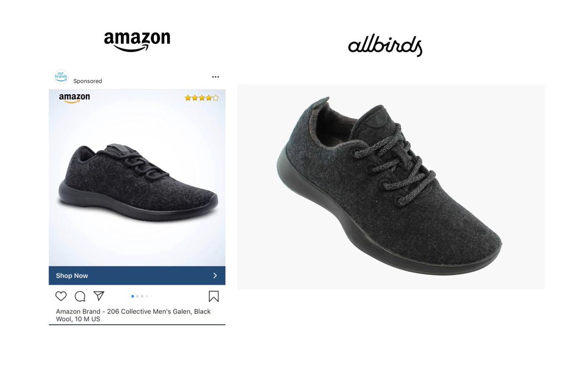
Task: Select the first blue carousel dot
Action: point(133,296)
